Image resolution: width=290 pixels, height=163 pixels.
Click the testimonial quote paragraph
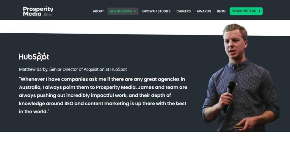tap(103, 95)
